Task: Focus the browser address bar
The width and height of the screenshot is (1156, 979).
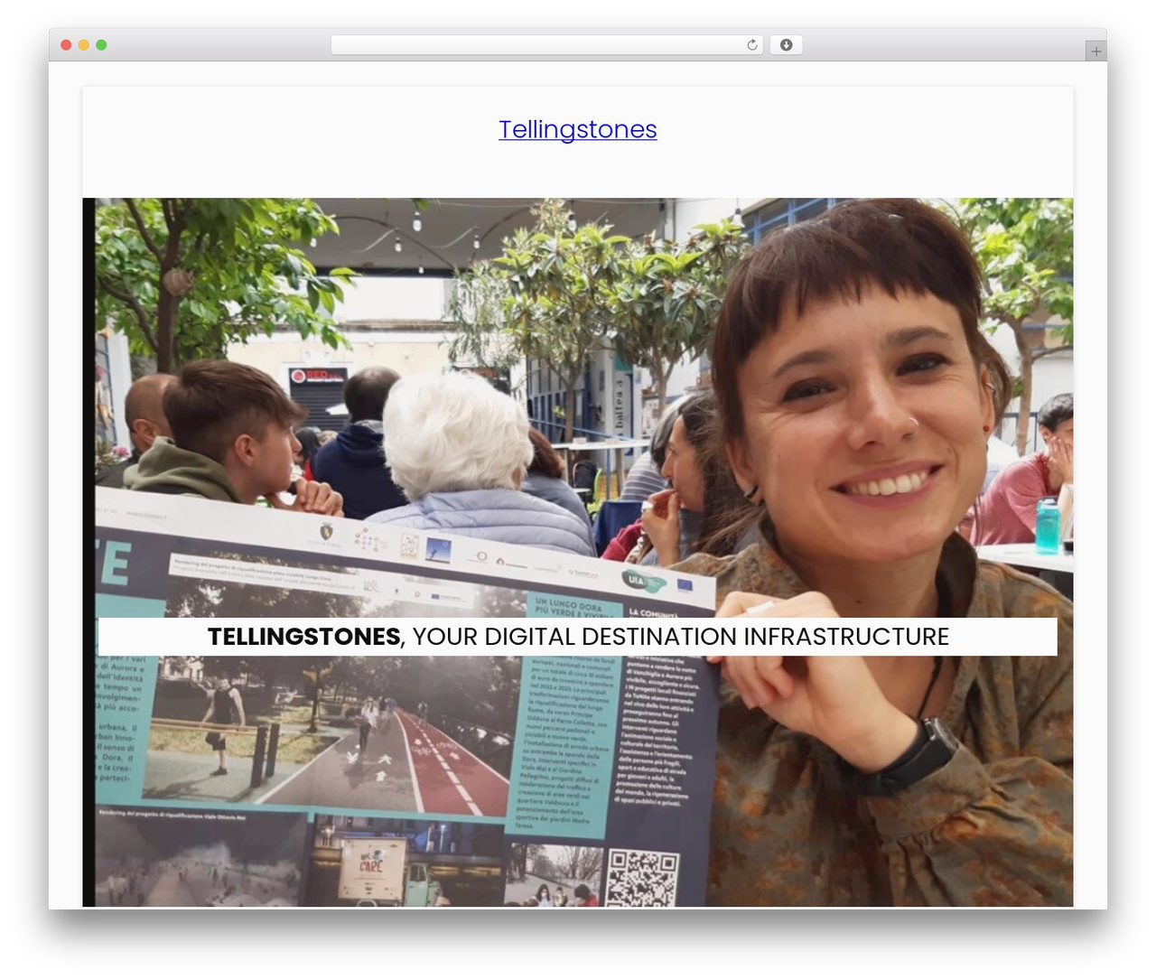Action: tap(547, 45)
